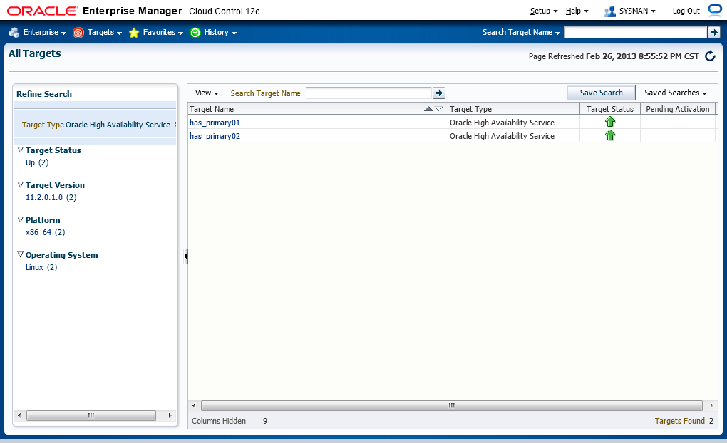Screen dimensions: 727x443
Task: Open the Saved Searches dropdown
Action: [x=676, y=93]
